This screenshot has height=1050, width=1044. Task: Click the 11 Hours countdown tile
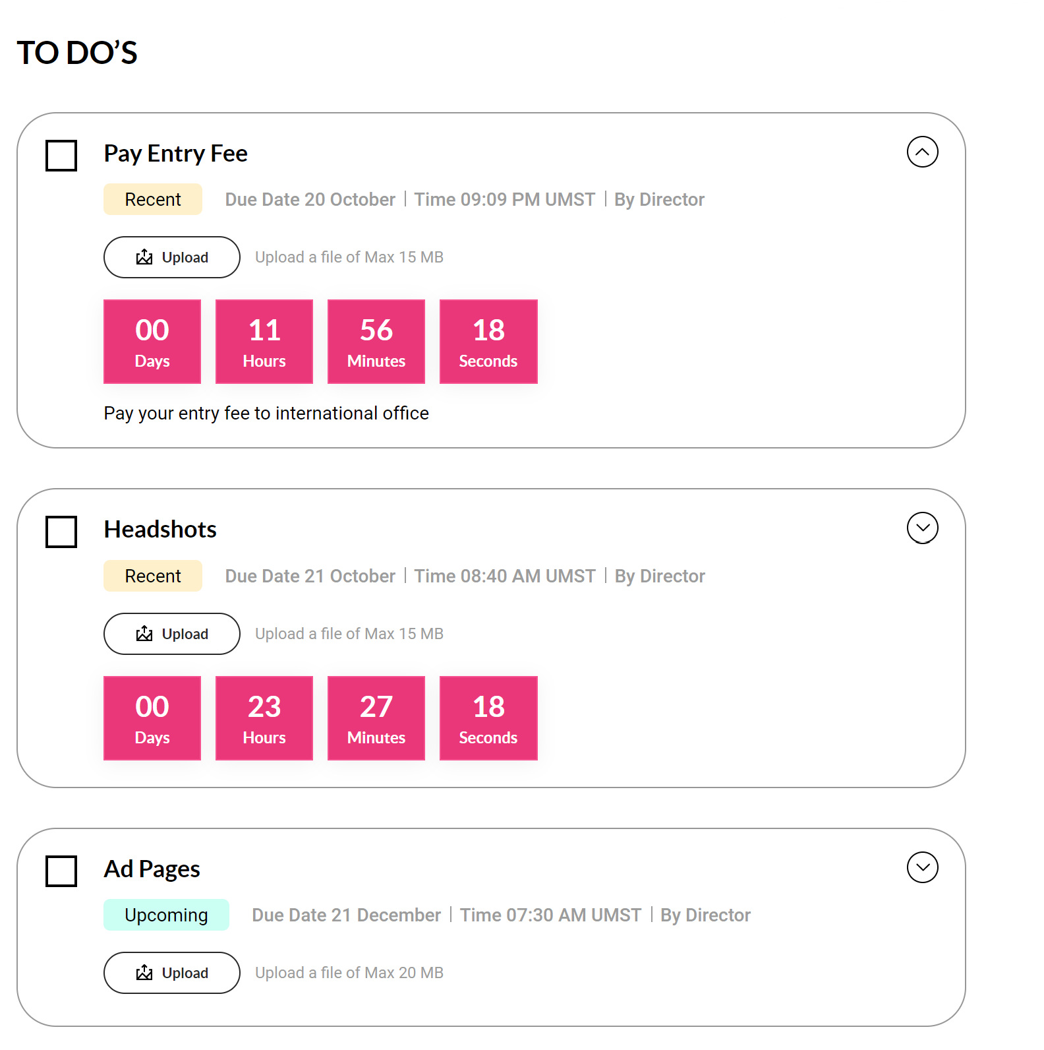[x=264, y=342]
